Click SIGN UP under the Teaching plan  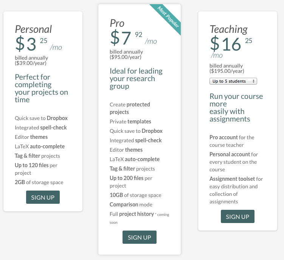(x=237, y=216)
